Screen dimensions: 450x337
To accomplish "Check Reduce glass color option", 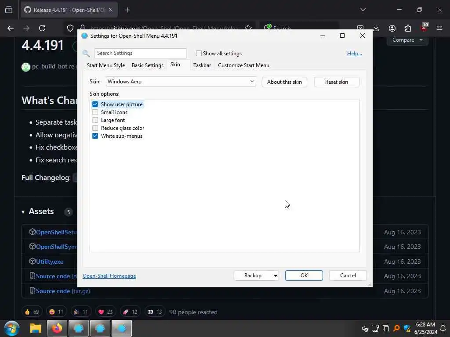I will point(95,128).
